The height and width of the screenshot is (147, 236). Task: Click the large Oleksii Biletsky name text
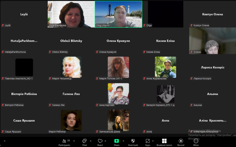point(71,41)
